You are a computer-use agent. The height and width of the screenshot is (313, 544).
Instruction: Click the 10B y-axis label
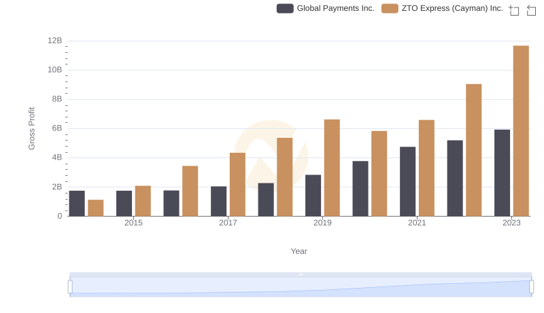[55, 70]
